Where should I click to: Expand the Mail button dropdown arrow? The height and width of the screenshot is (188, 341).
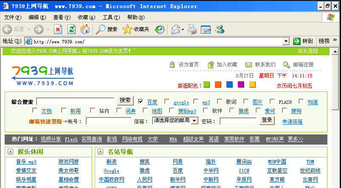[183, 29]
